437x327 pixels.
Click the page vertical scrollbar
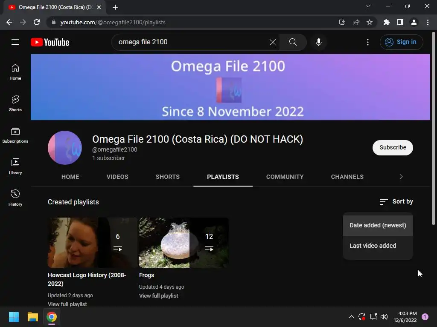click(x=434, y=129)
